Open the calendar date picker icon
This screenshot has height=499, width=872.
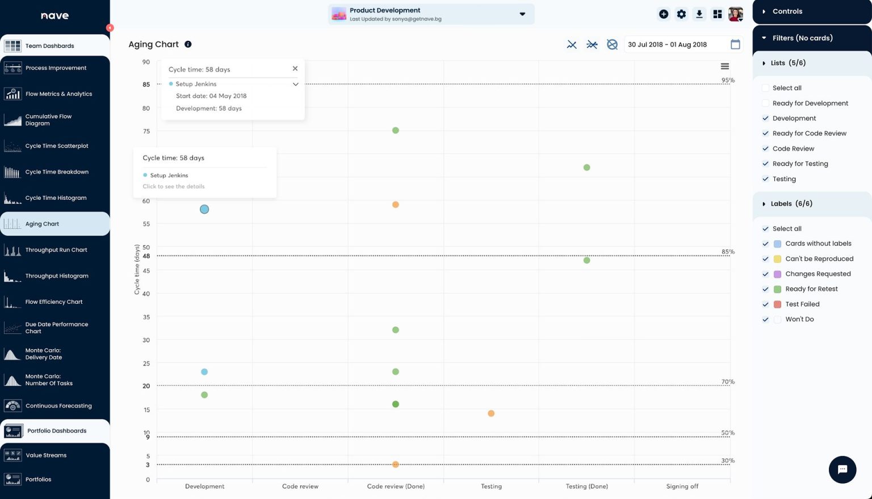tap(735, 44)
